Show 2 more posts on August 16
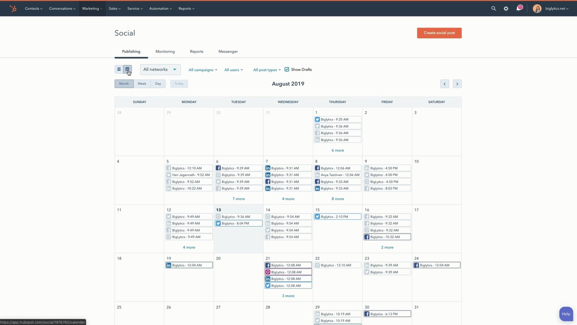This screenshot has height=325, width=577. (387, 247)
